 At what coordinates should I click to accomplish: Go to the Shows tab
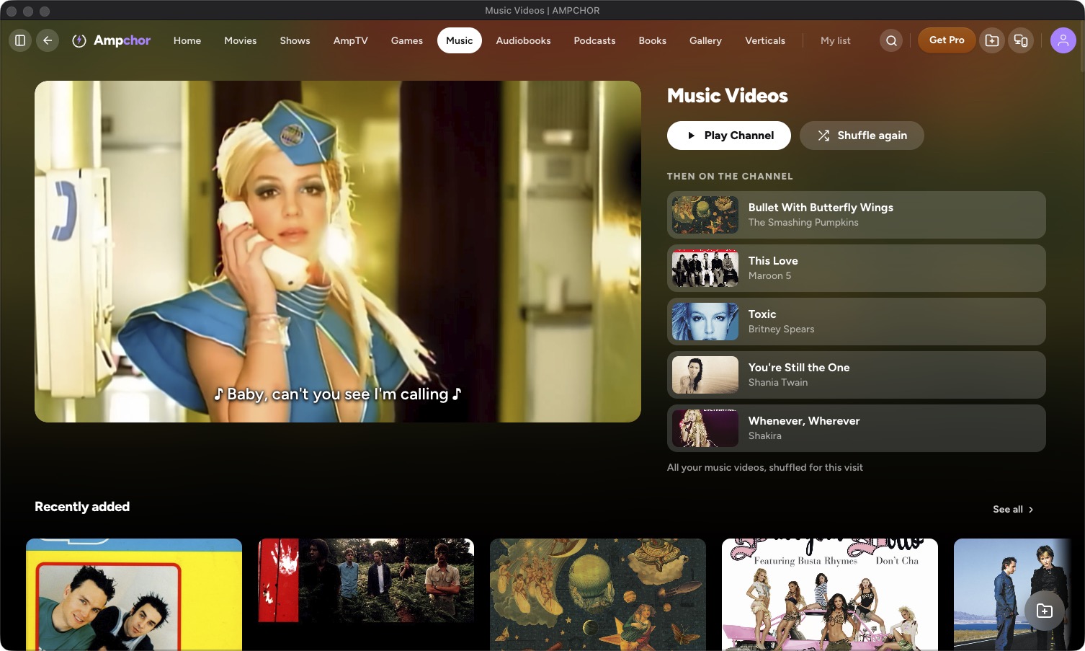point(295,40)
